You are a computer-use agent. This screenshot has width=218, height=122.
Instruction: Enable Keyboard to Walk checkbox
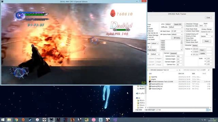click(185, 26)
